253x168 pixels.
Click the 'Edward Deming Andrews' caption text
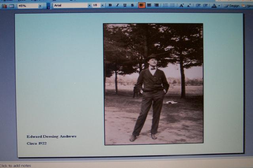[x=51, y=136]
